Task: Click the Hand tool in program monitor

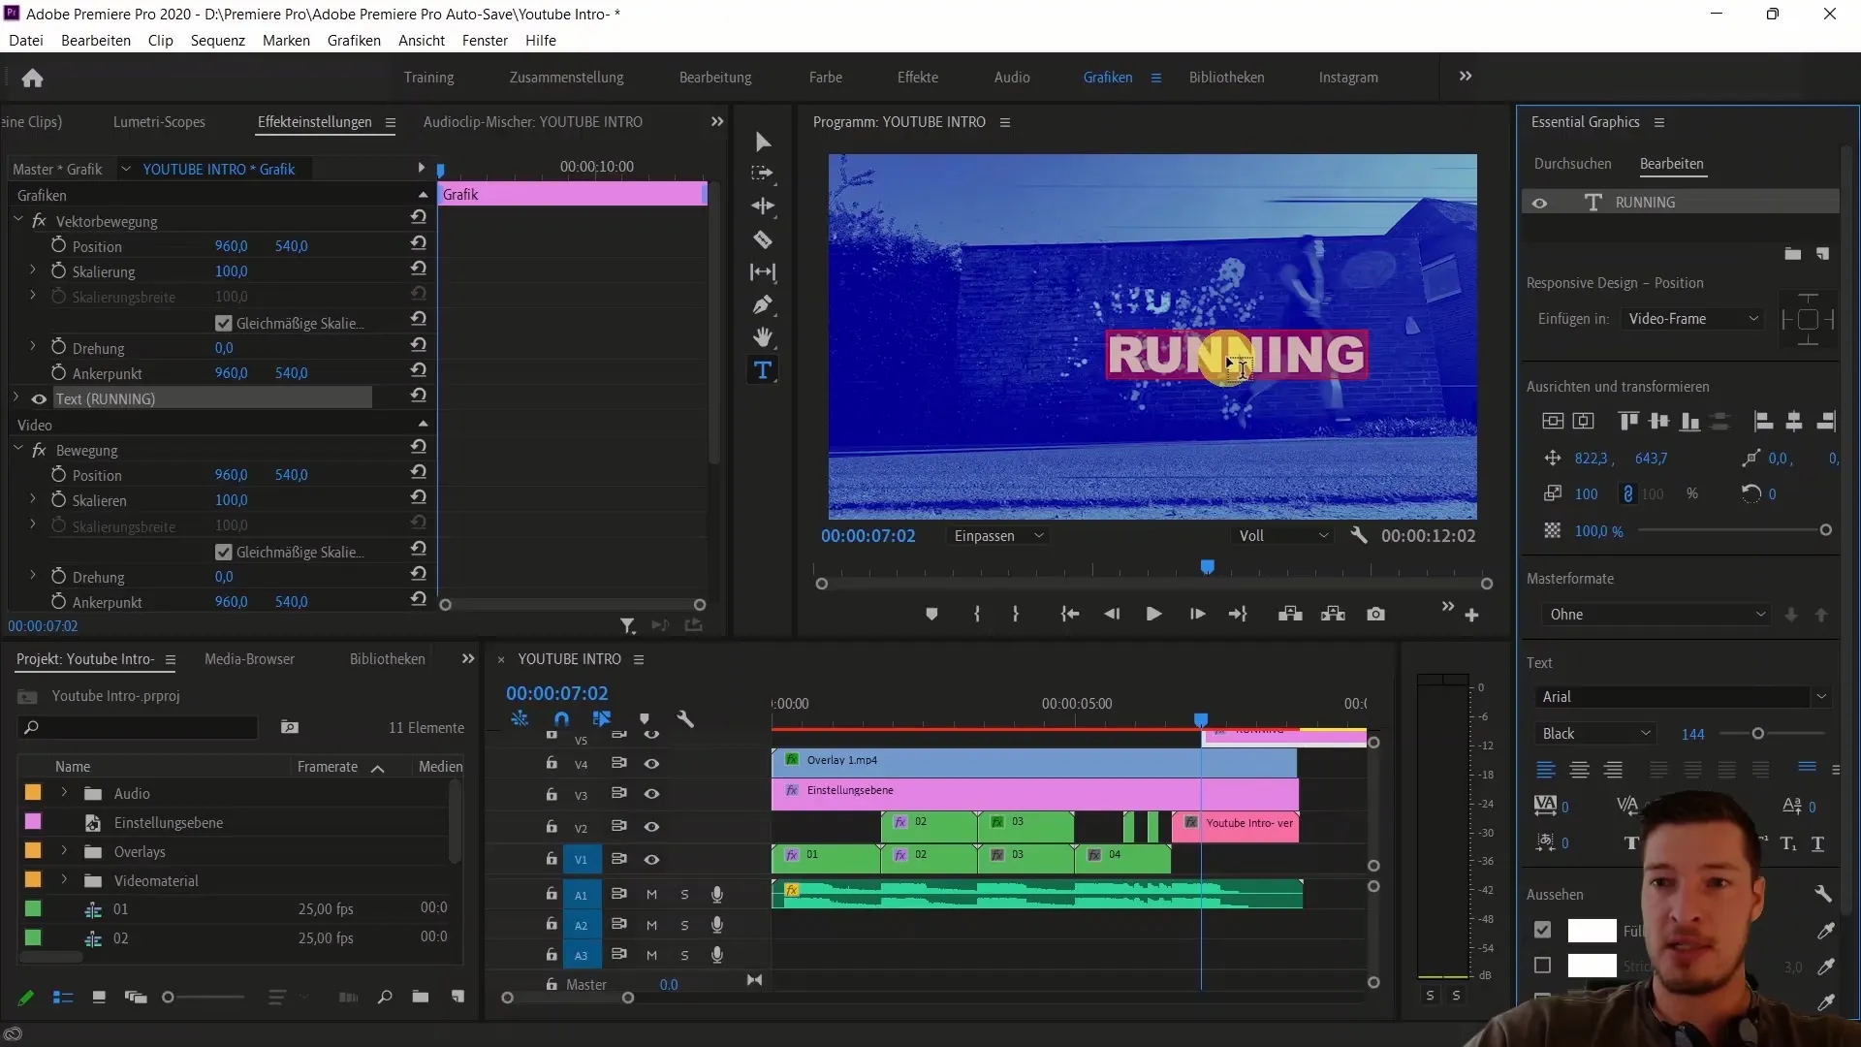Action: coord(763,336)
